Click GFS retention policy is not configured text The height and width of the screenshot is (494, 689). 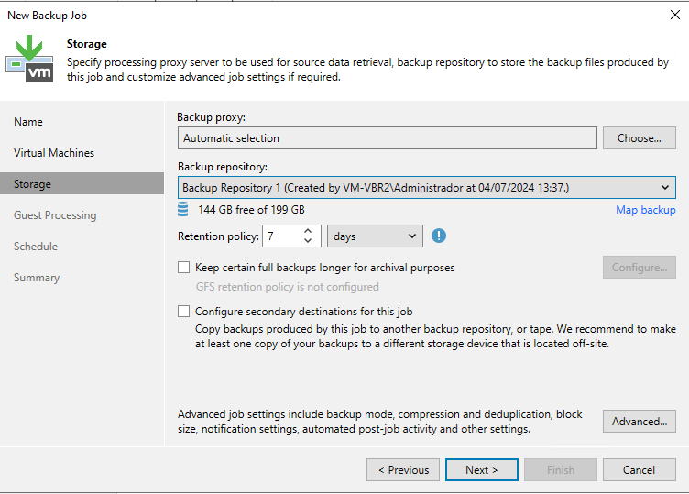point(287,287)
